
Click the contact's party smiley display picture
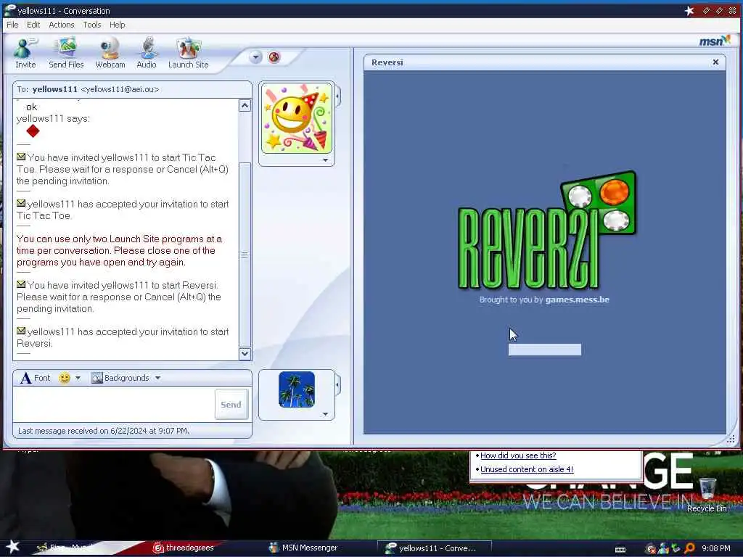297,118
